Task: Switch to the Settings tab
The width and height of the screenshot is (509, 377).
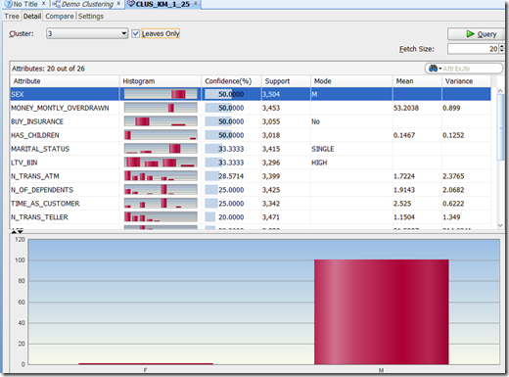Action: (91, 16)
